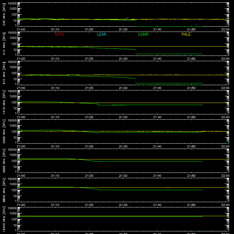The height and width of the screenshot is (234, 234).
Task: Select the '1415 MHz [SFU]' axis title
Action: [x=4, y=102]
